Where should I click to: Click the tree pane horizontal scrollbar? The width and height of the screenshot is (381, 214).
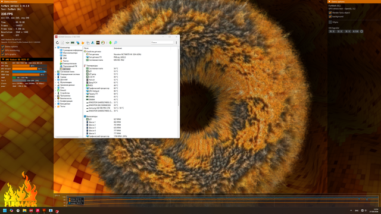(x=67, y=137)
